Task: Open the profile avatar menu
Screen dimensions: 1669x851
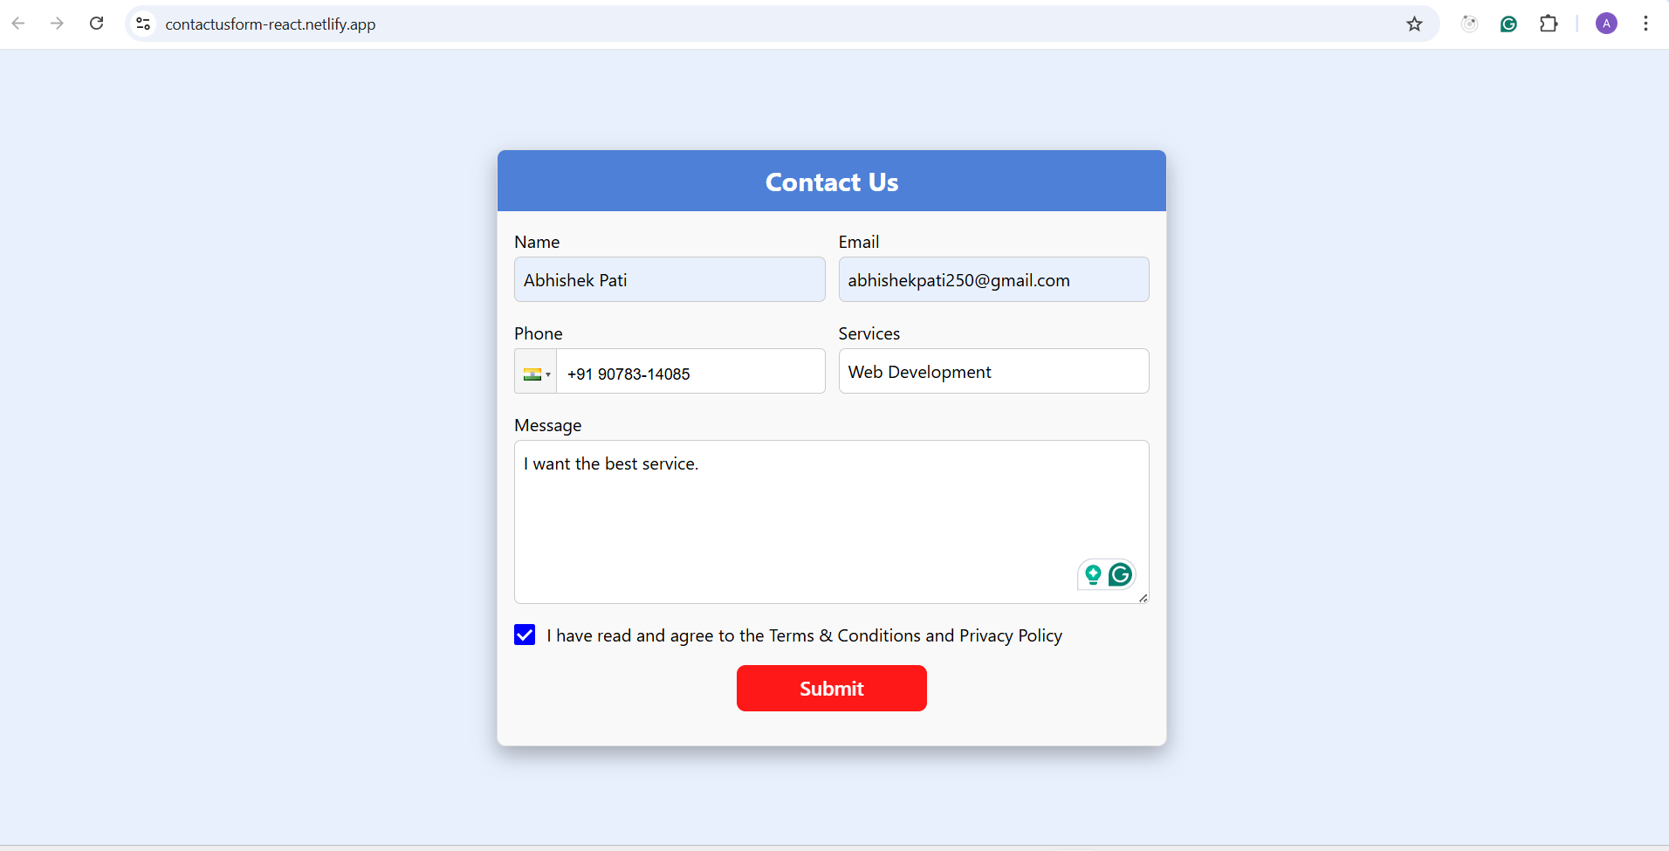Action: (x=1606, y=24)
